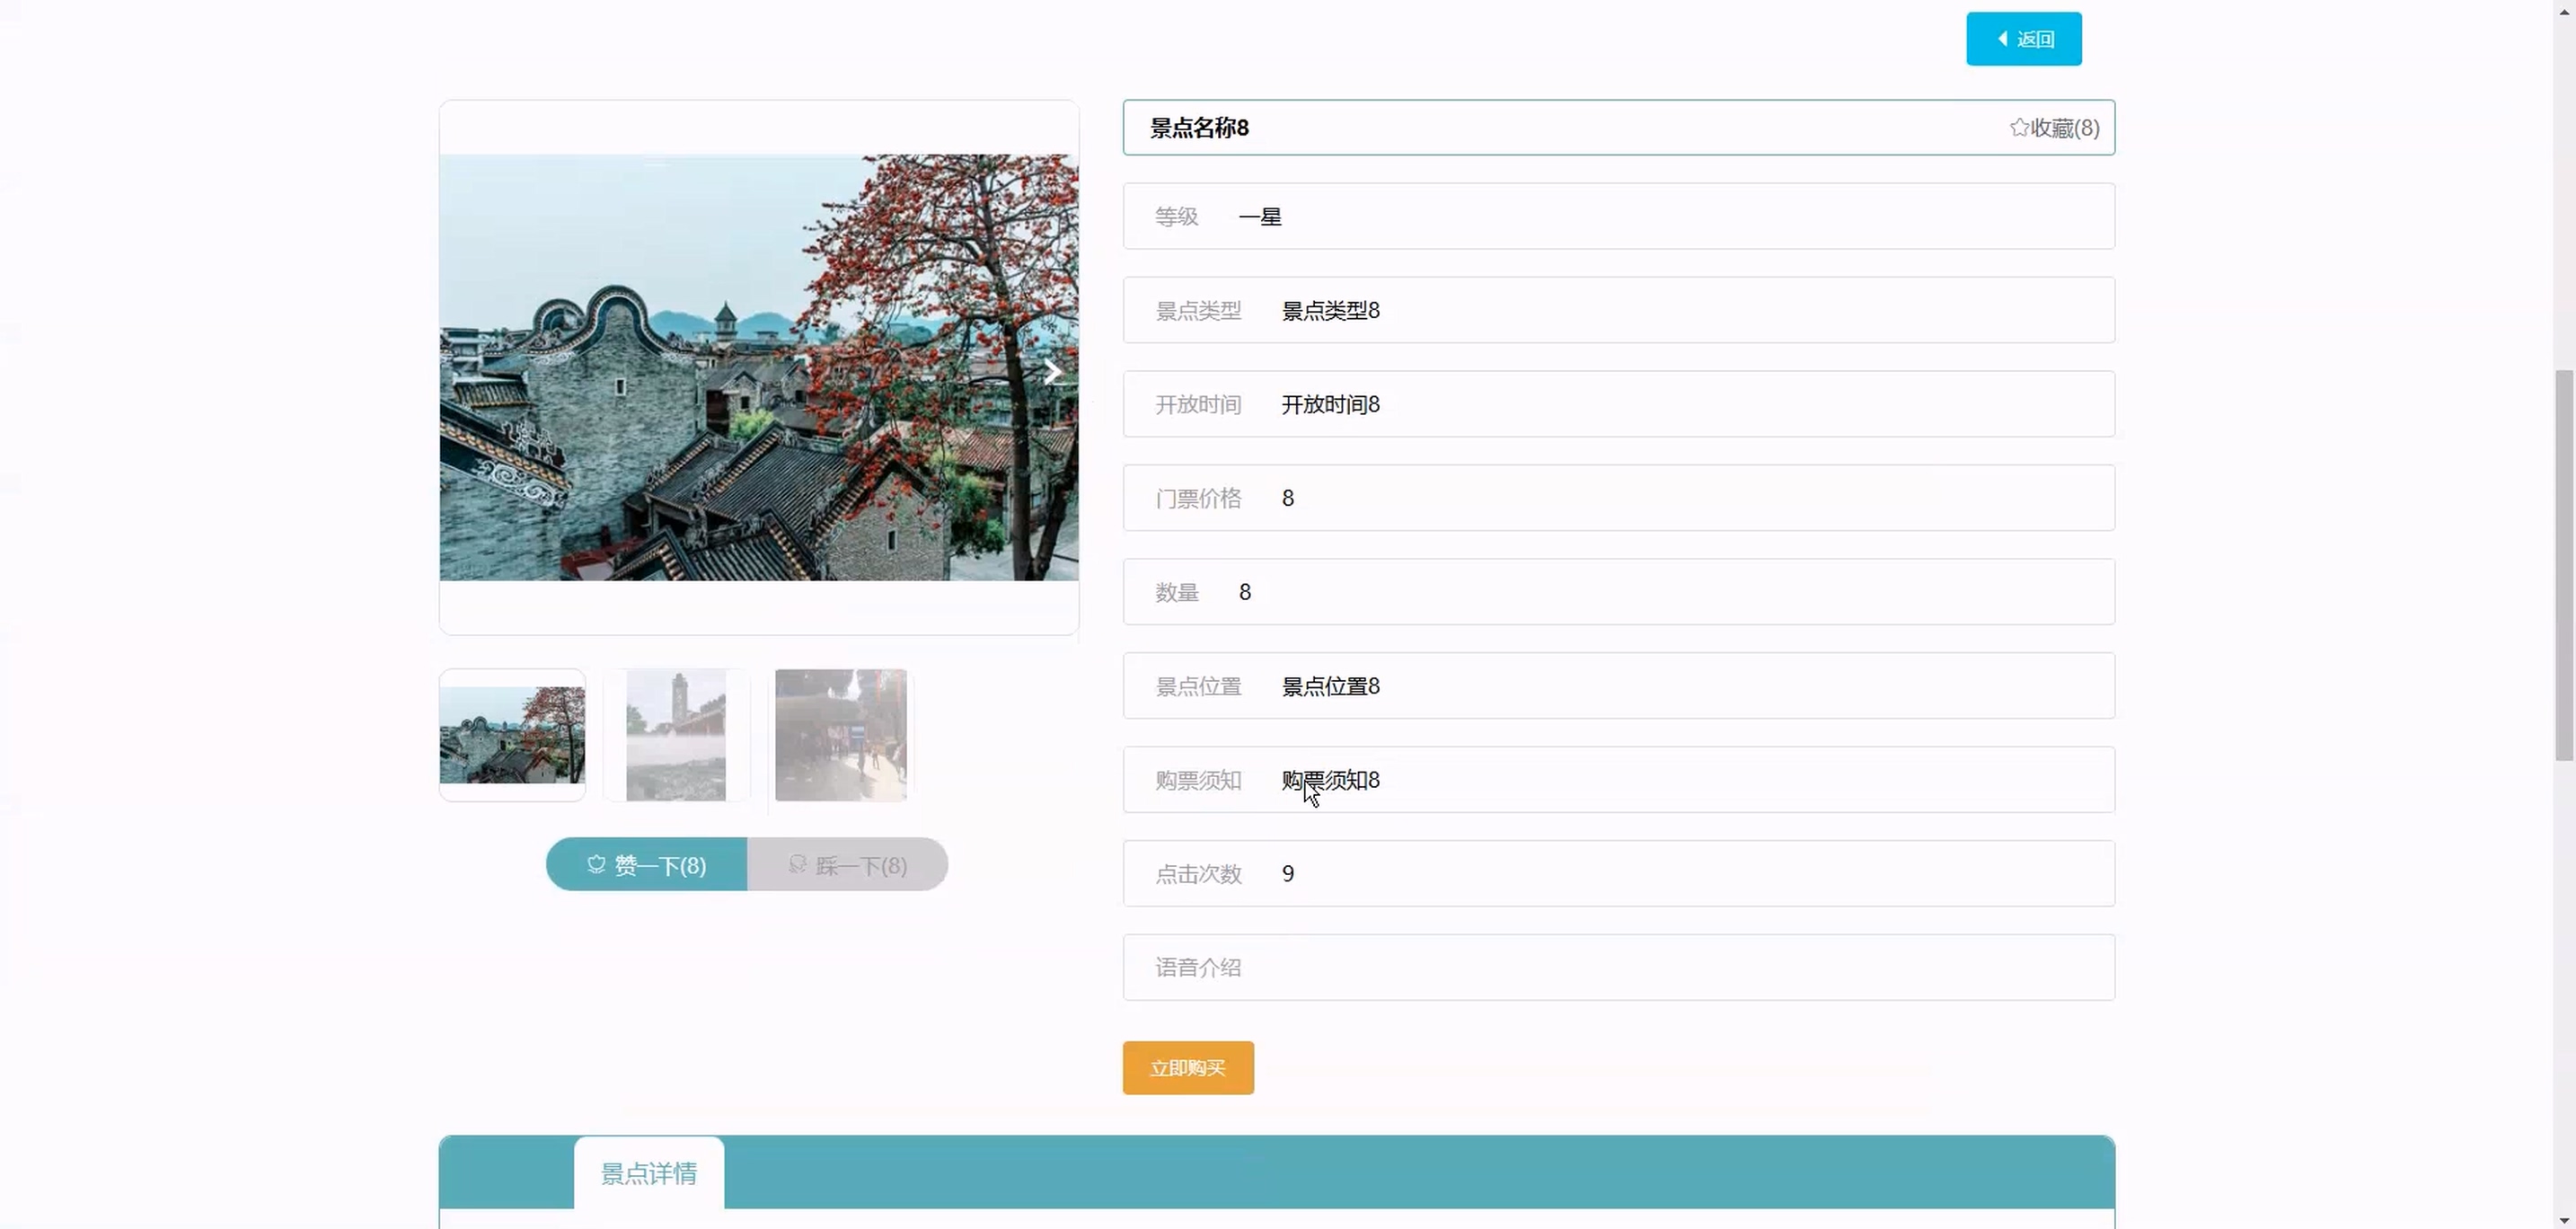Click the thumbs-up like icon
This screenshot has width=2576, height=1229.
(x=596, y=864)
